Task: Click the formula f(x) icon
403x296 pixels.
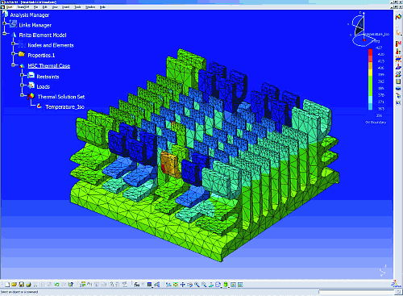Action: click(137, 285)
